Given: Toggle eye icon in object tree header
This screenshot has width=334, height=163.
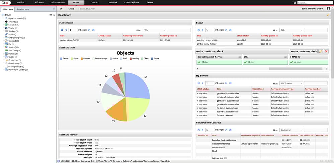Looking at the screenshot, I should [x=51, y=15].
